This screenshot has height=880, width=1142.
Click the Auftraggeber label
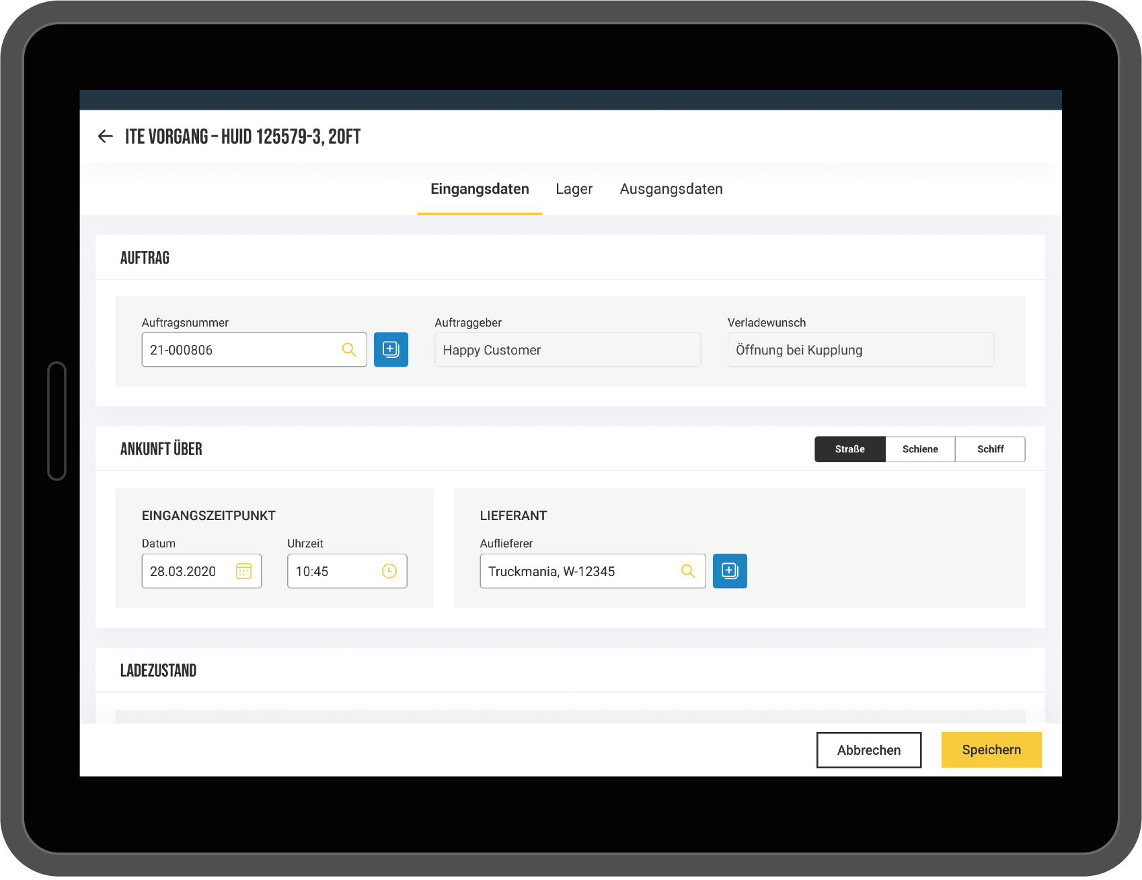coord(468,323)
